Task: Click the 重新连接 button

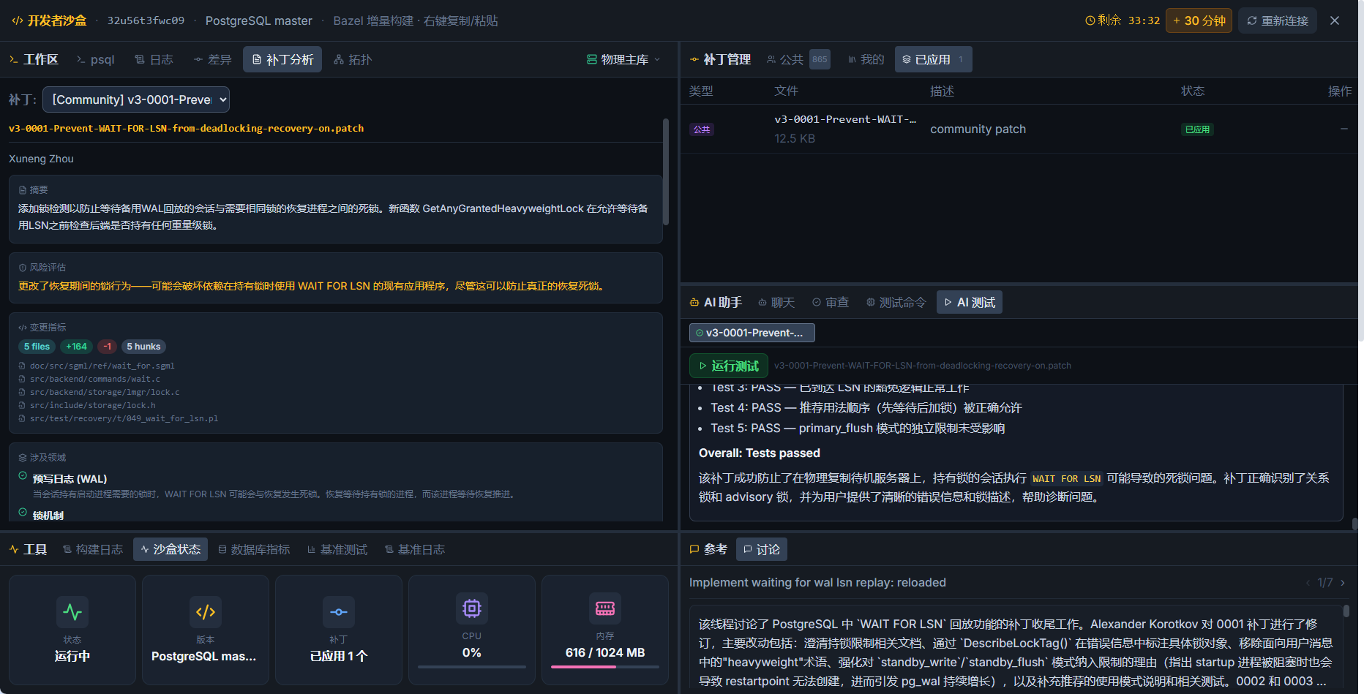Action: 1278,20
